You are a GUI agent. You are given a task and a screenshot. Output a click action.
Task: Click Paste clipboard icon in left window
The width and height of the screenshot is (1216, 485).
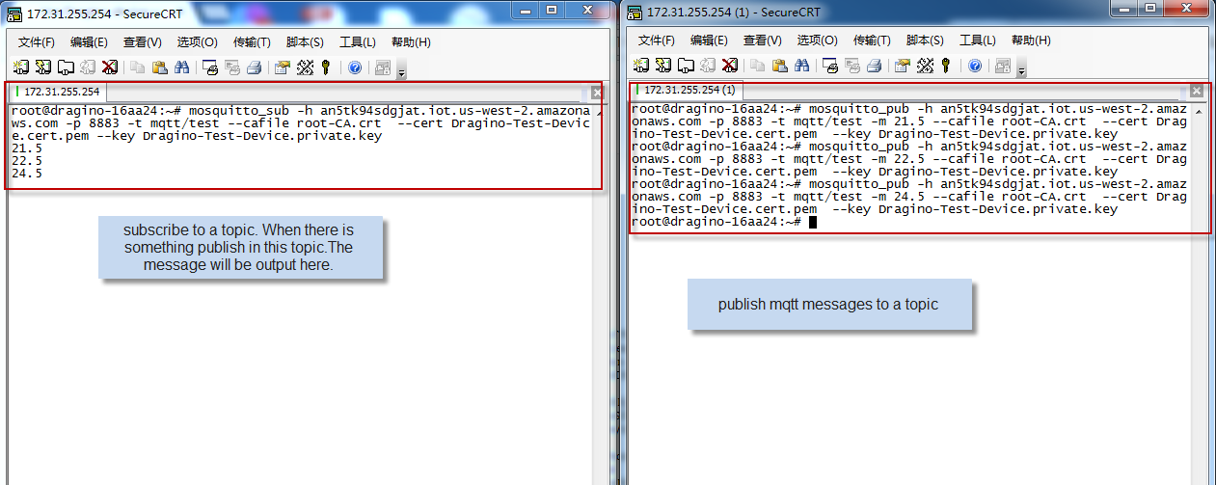[159, 67]
